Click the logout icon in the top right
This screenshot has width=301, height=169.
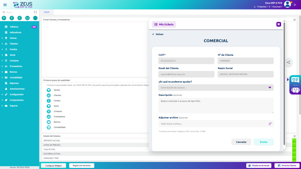[295, 5]
